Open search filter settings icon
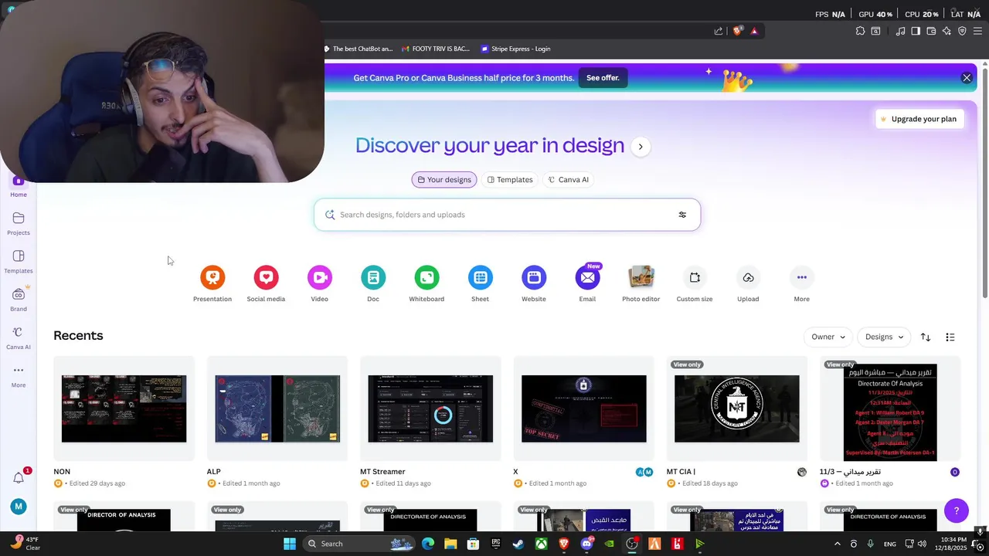This screenshot has width=989, height=556. (682, 215)
